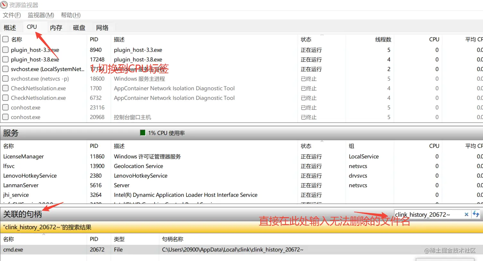This screenshot has width=483, height=261.
Task: Switch to the 网络 tab
Action: tap(102, 28)
